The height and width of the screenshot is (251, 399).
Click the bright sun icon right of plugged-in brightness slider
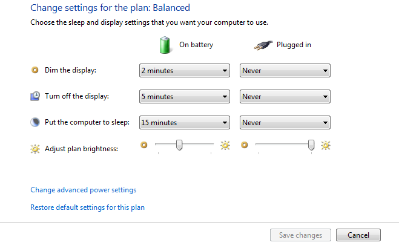pos(326,145)
